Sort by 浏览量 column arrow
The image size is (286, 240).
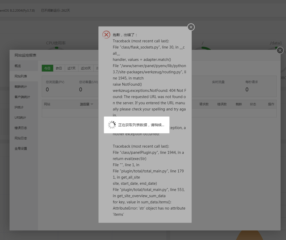pos(92,104)
